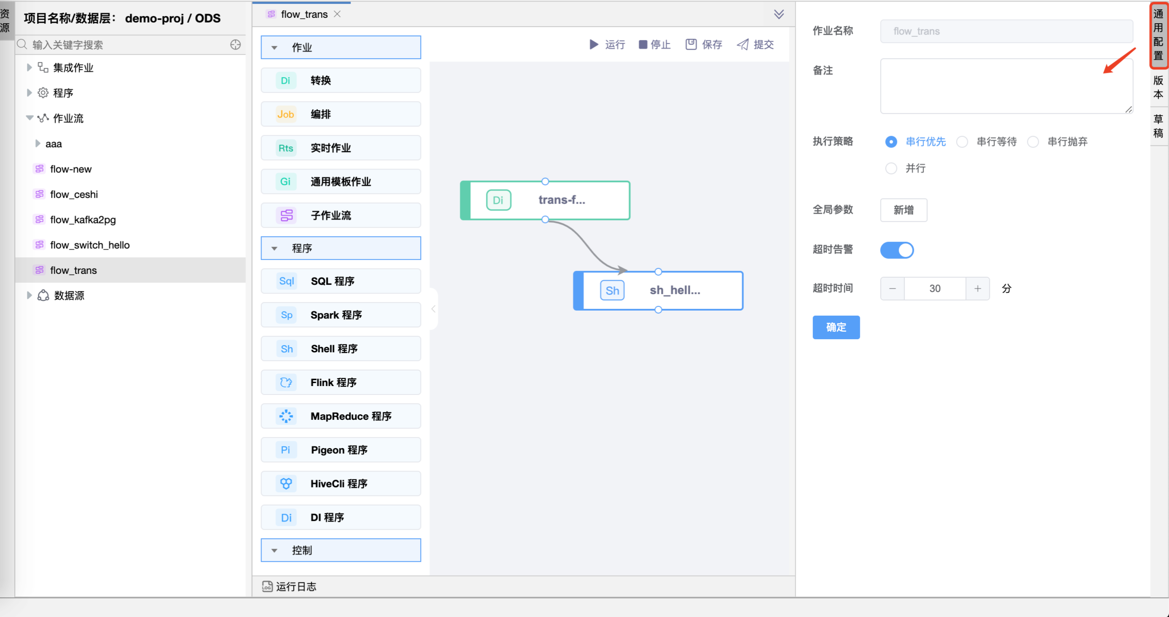Expand the 控制 section in sidebar
The image size is (1169, 617).
point(275,550)
